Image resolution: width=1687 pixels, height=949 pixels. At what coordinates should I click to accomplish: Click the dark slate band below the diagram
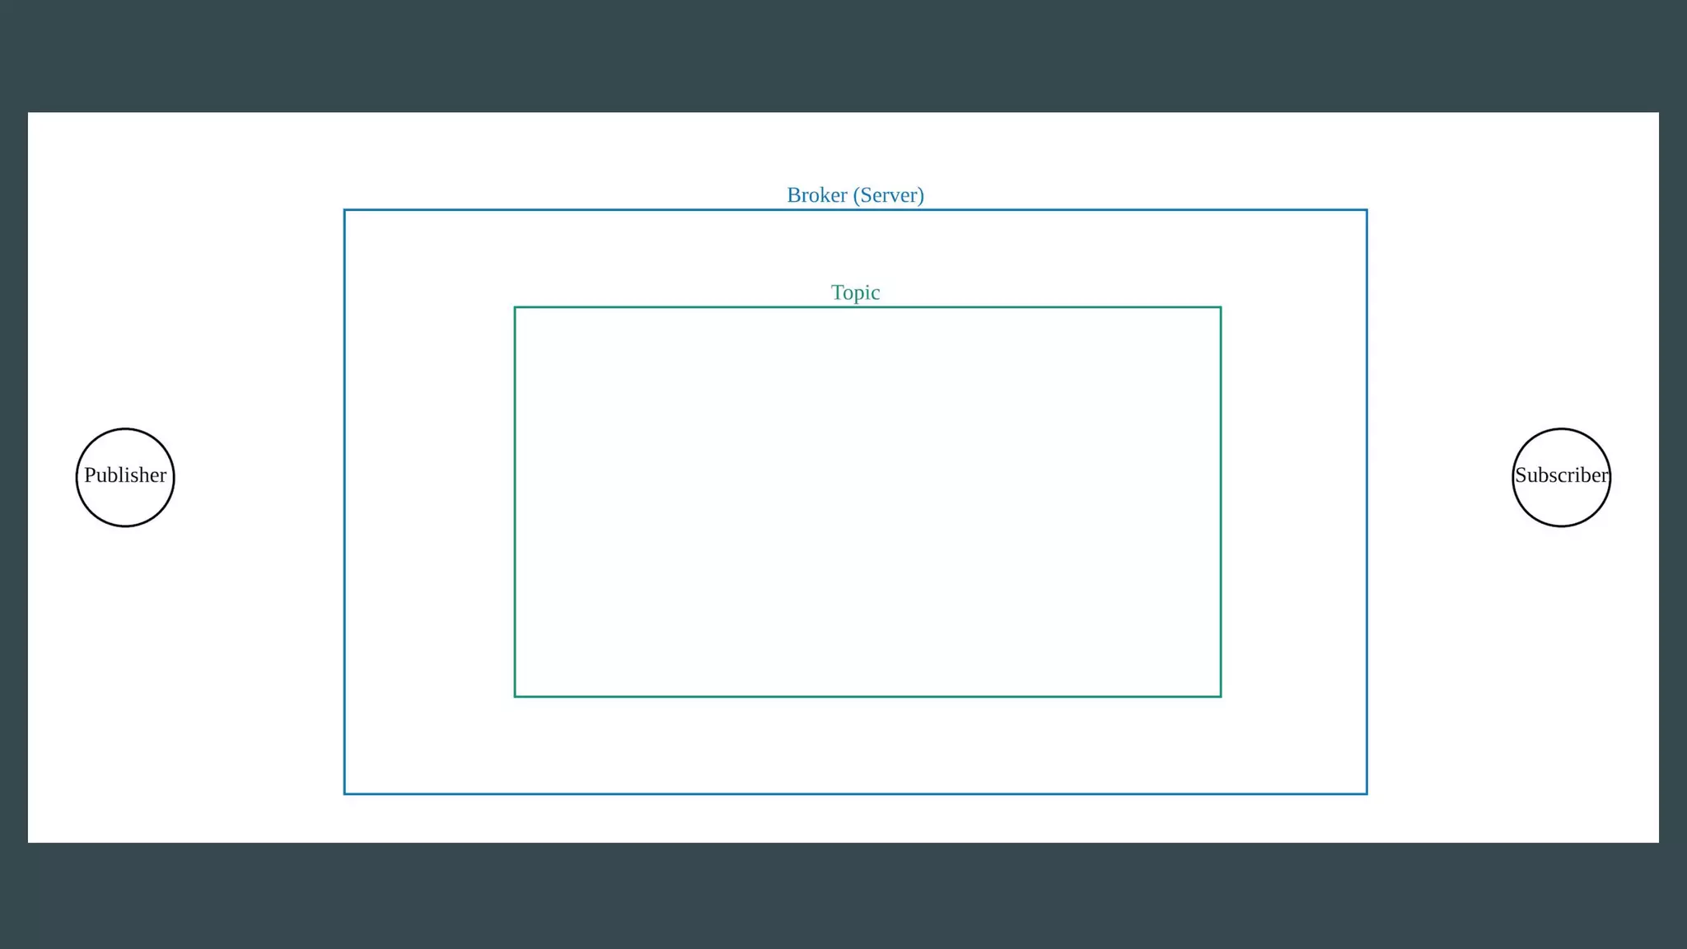(x=843, y=896)
